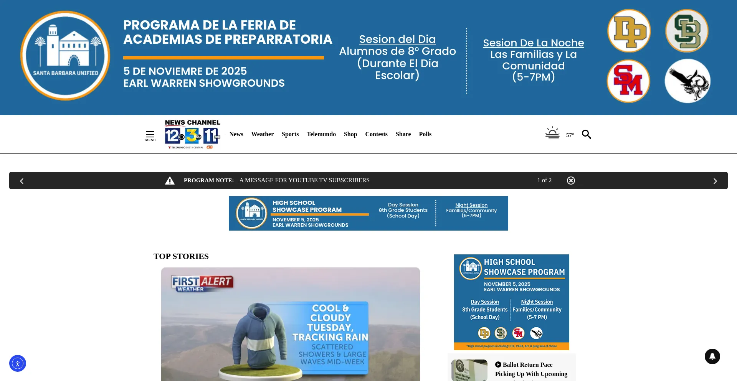Click the Polls navigation link
737x381 pixels.
425,134
